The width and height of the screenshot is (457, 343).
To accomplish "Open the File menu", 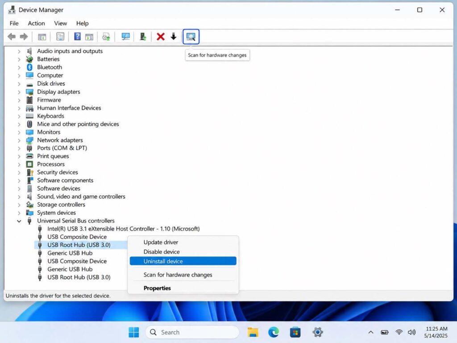I will click(x=14, y=23).
